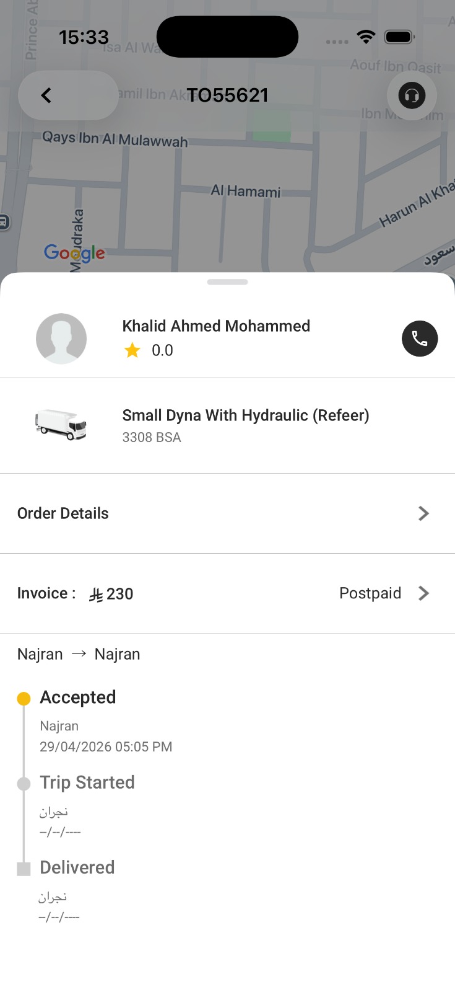Tap the Accepted status yellow marker
455x992 pixels.
(x=24, y=699)
